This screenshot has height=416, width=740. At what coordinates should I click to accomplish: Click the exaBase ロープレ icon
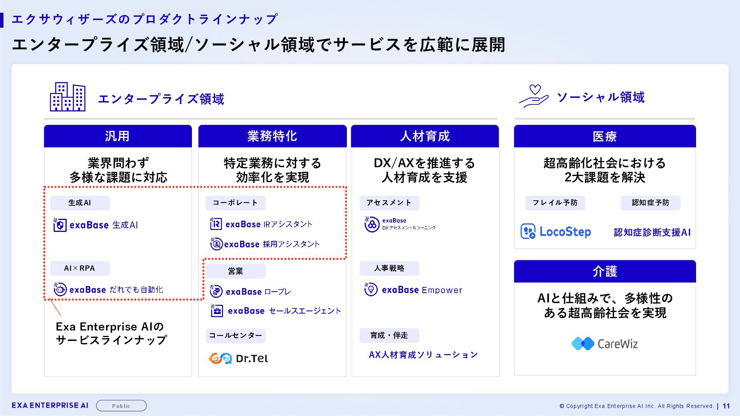pyautogui.click(x=216, y=291)
